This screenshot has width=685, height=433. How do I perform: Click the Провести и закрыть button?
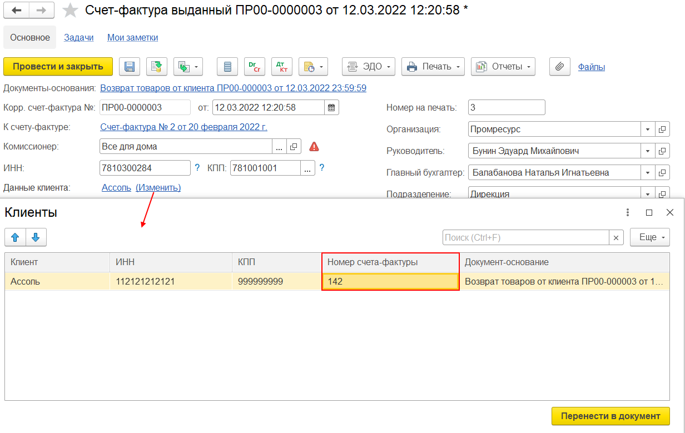pyautogui.click(x=58, y=67)
